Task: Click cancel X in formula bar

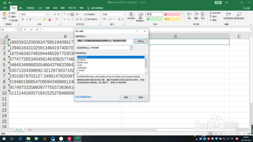Action: [25, 30]
